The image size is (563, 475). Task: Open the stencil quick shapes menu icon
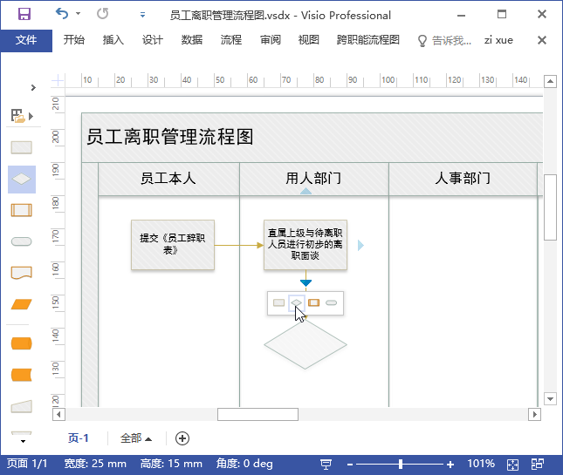coord(22,116)
